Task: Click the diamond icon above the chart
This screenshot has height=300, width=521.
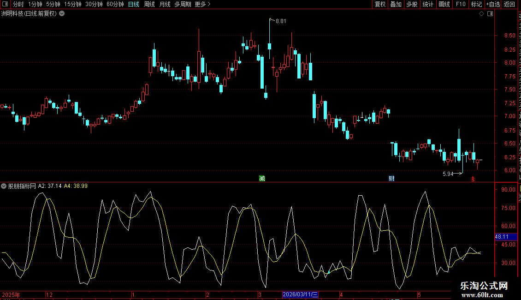Action: (x=481, y=14)
